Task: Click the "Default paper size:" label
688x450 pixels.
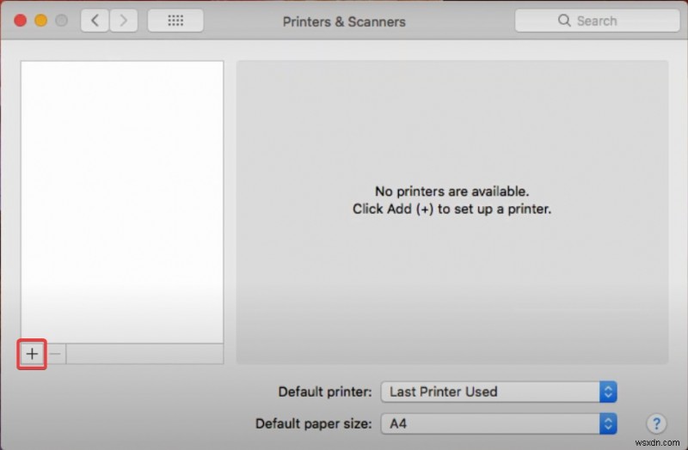Action: pos(314,423)
